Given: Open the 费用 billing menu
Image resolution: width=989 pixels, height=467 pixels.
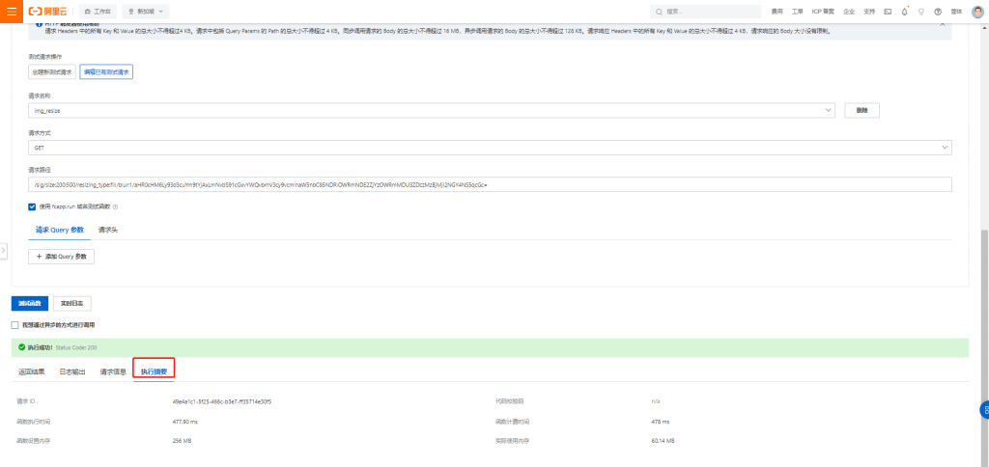Looking at the screenshot, I should pyautogui.click(x=777, y=12).
